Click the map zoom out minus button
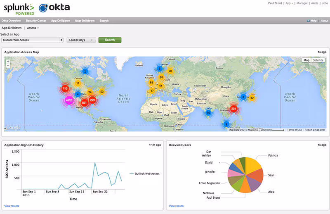Screen dimensions: 330x214 coord(8,66)
